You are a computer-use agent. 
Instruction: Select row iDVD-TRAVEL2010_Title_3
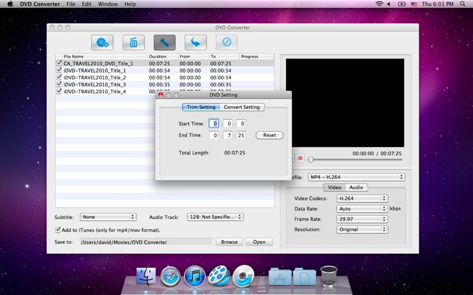[x=165, y=84]
